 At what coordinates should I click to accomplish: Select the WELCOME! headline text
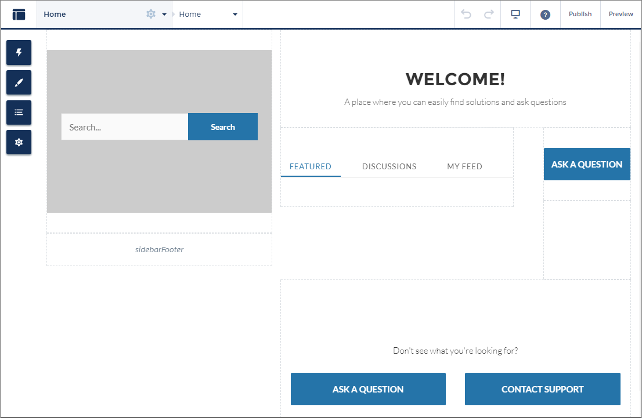(455, 79)
